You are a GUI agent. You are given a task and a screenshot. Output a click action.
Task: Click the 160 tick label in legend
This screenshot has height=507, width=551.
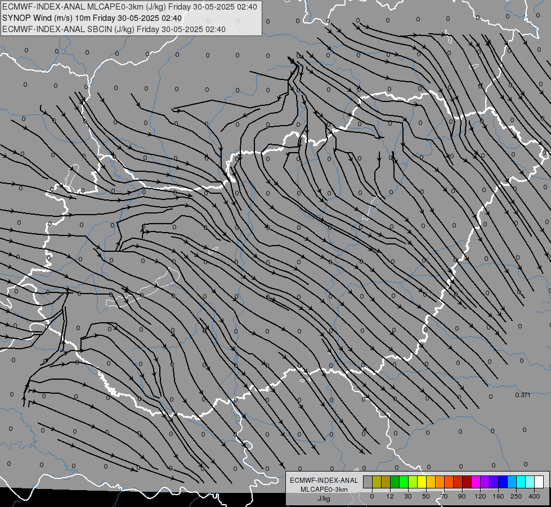(498, 496)
